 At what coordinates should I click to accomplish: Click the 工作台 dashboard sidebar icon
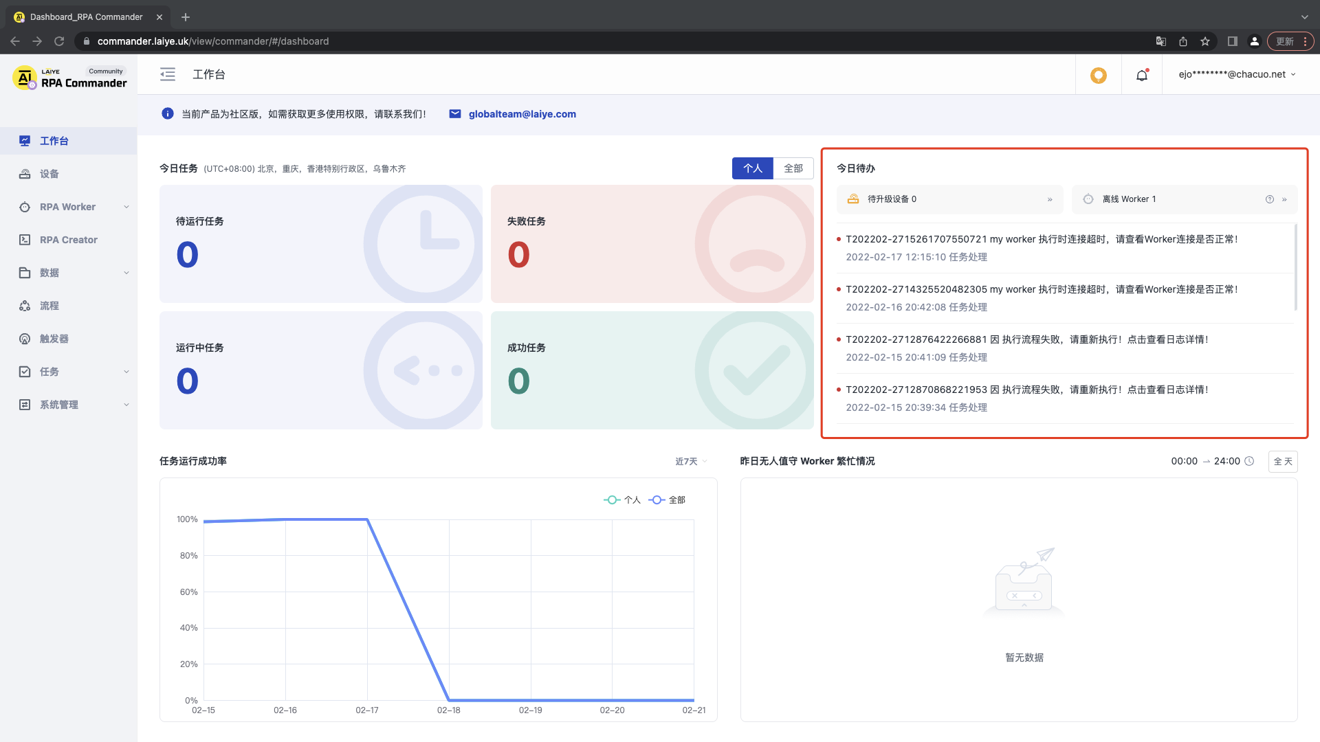[25, 141]
